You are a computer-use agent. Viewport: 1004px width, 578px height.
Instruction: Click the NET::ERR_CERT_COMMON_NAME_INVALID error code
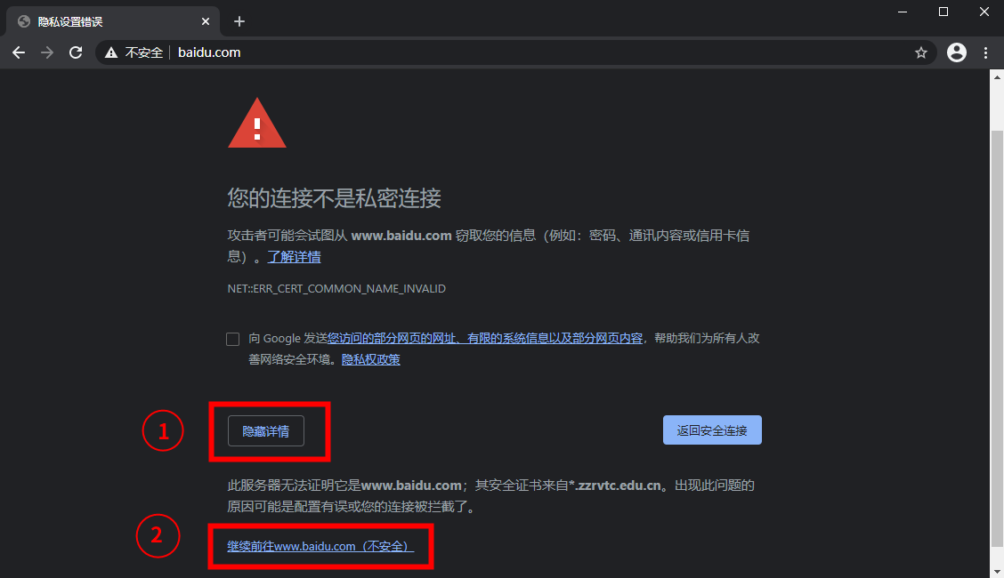(x=336, y=289)
